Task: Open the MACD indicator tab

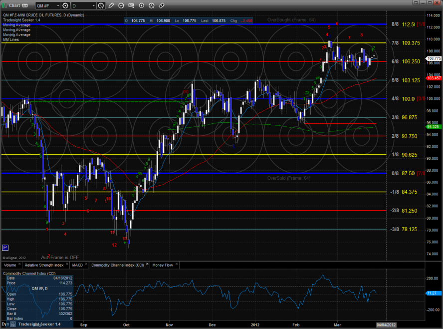Action: point(77,265)
